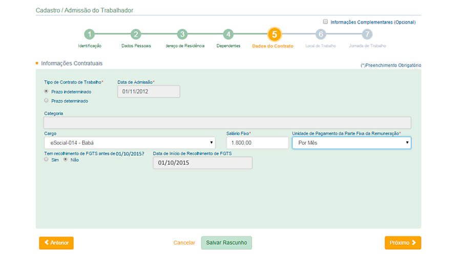This screenshot has height=257, width=461.
Task: Expand the Cargo dropdown list
Action: point(130,143)
